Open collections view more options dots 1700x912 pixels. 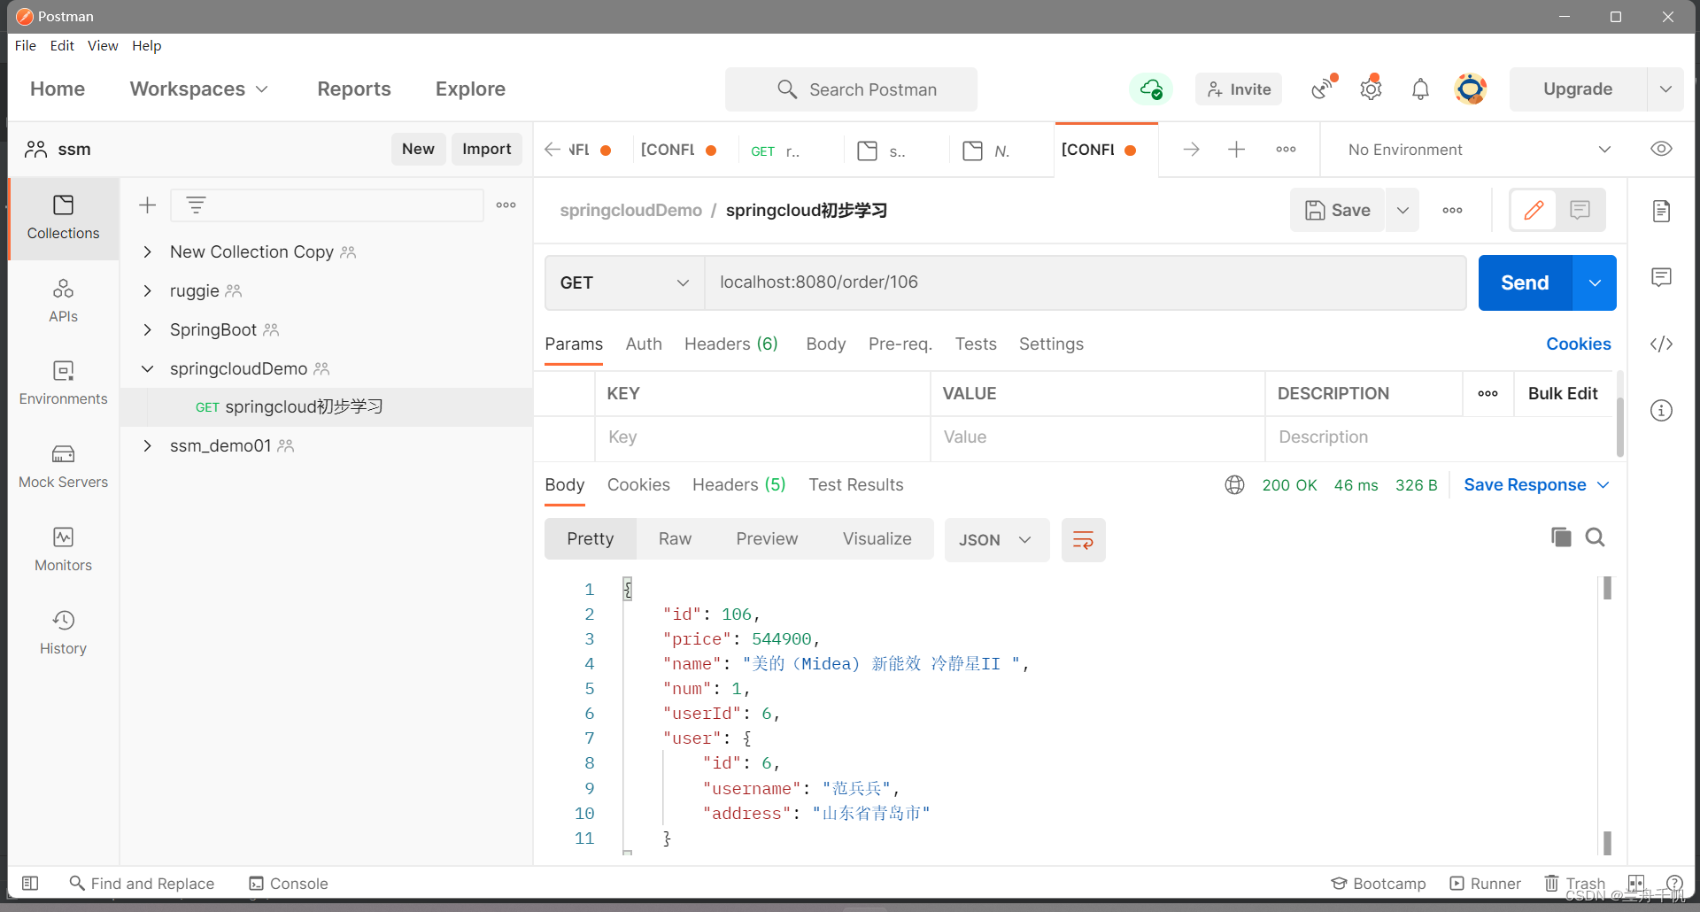point(506,205)
